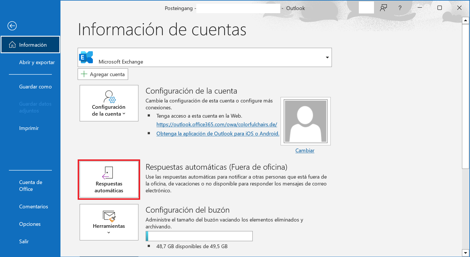Click the automatic replies door icon

pyautogui.click(x=108, y=173)
